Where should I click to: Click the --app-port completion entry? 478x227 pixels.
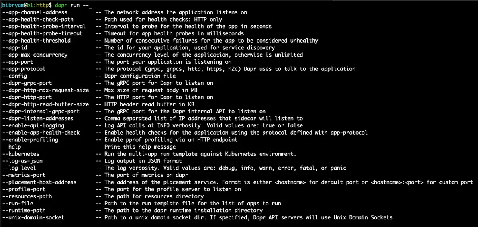click(x=18, y=62)
